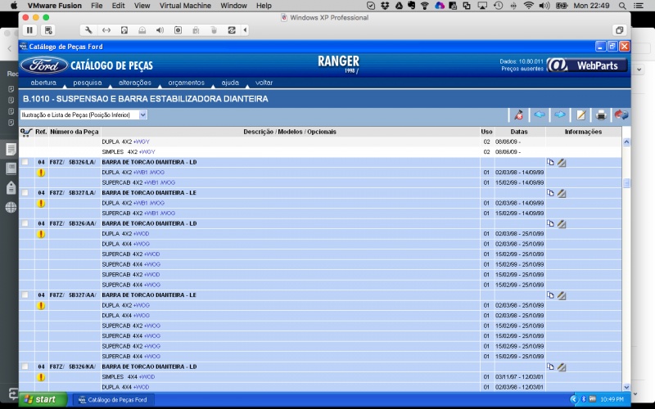Click the CD/DVD drive icon
The width and height of the screenshot is (655, 409).
tap(142, 30)
